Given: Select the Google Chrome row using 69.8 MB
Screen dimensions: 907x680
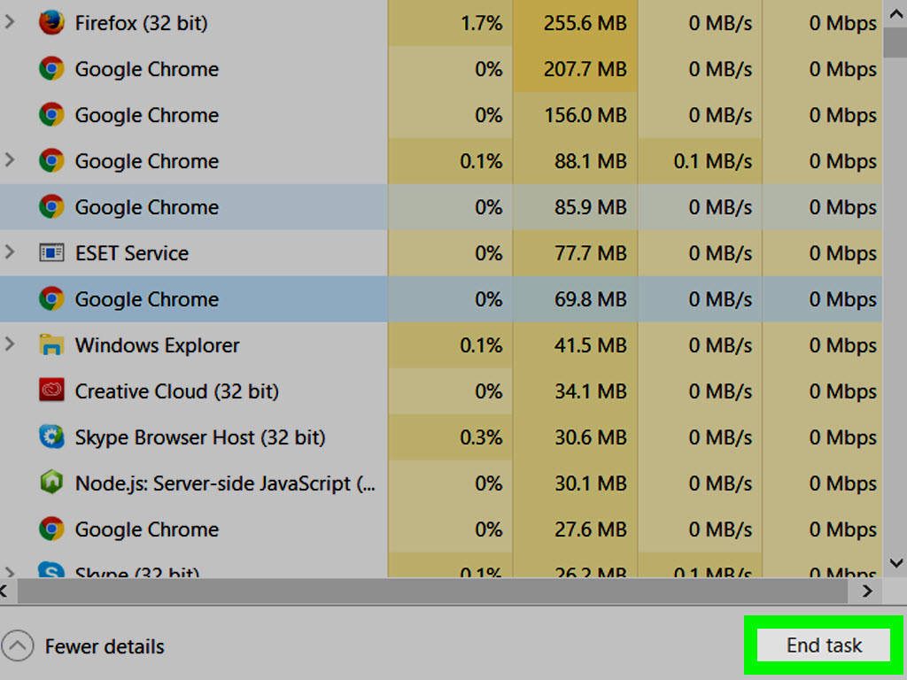Looking at the screenshot, I should click(x=441, y=299).
